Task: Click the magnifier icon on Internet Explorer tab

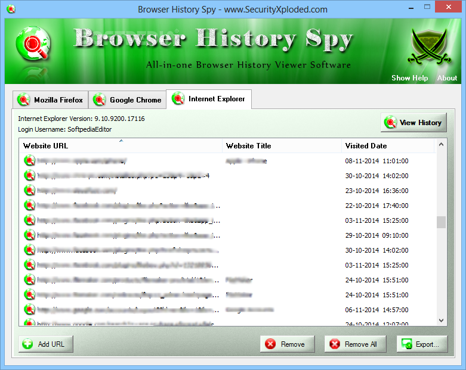Action: click(178, 98)
